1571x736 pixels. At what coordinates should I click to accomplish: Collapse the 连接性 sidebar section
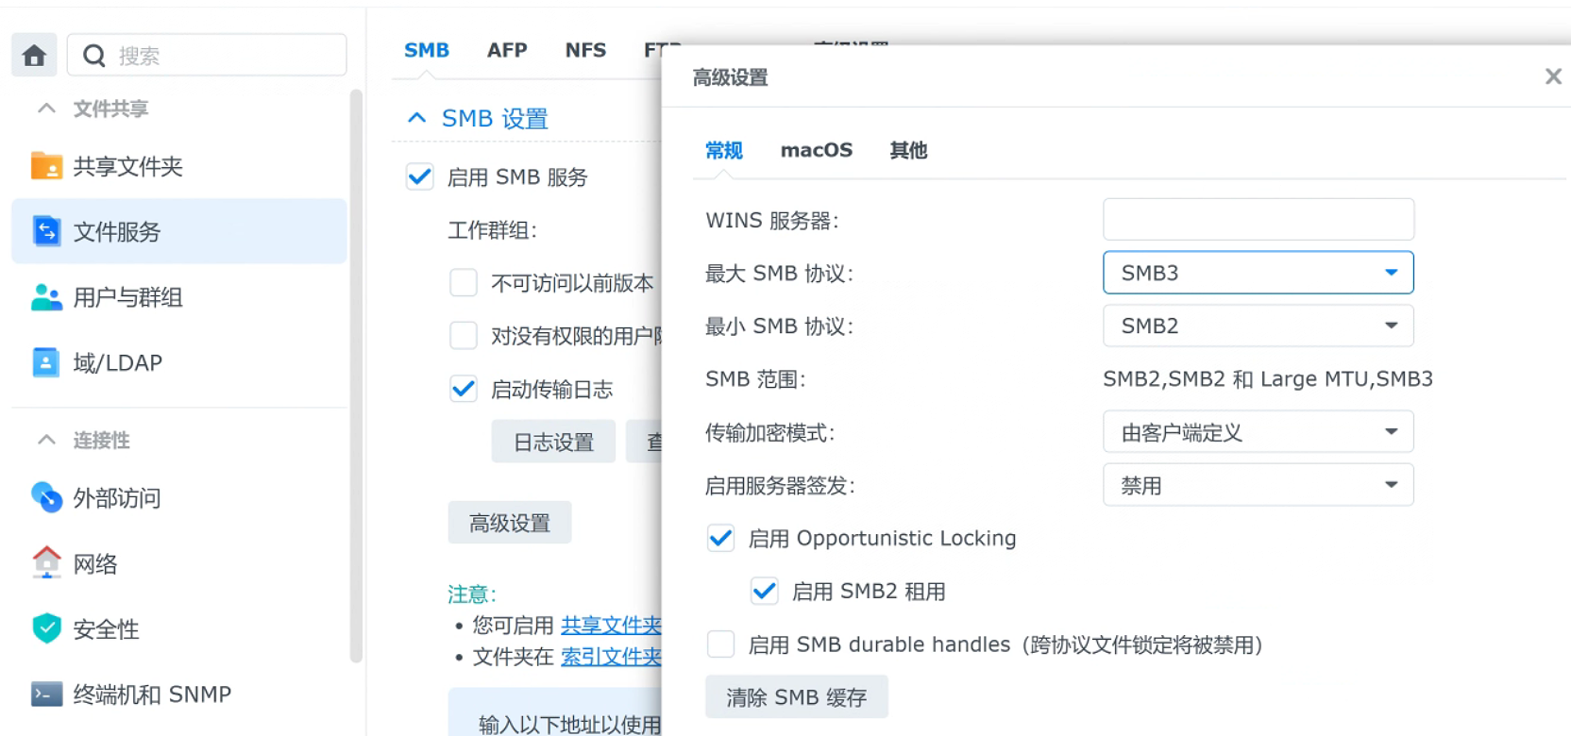46,440
